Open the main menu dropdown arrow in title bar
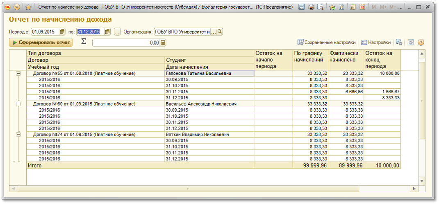This screenshot has height=204, width=439. (x=17, y=7)
